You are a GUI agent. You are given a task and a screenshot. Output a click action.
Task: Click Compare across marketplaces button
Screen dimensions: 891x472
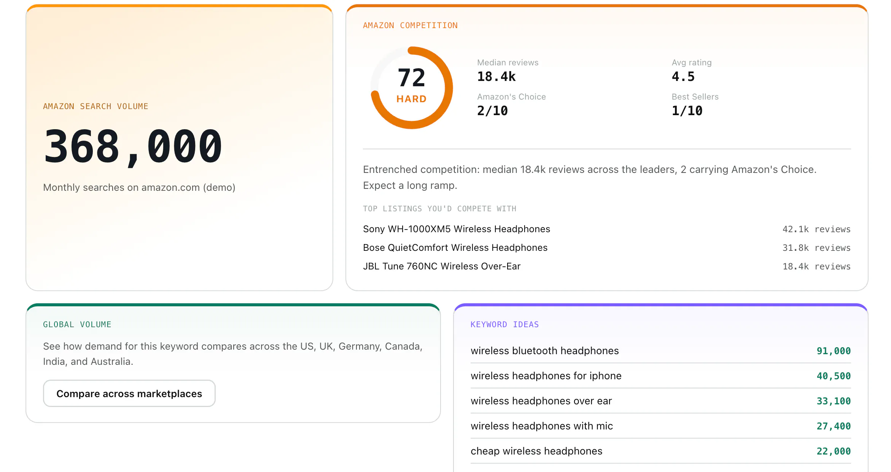coord(129,393)
